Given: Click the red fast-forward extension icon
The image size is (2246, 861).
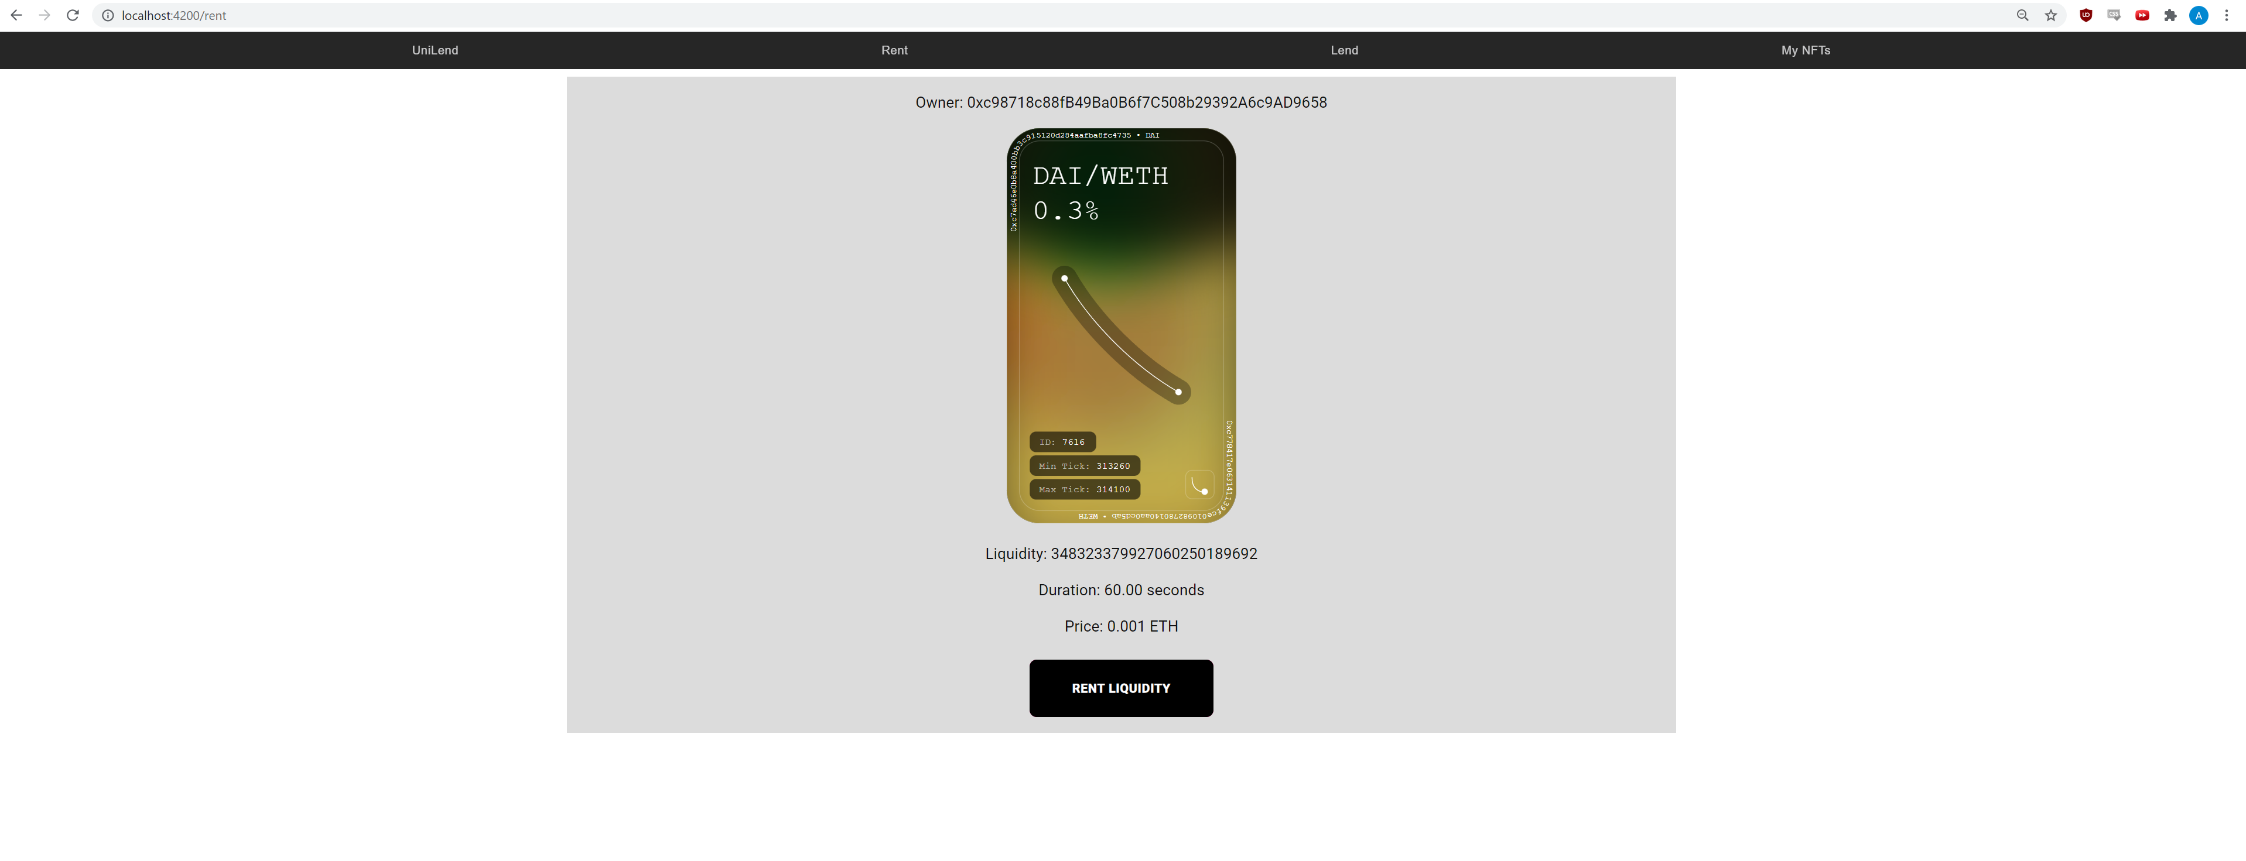Looking at the screenshot, I should 2142,16.
